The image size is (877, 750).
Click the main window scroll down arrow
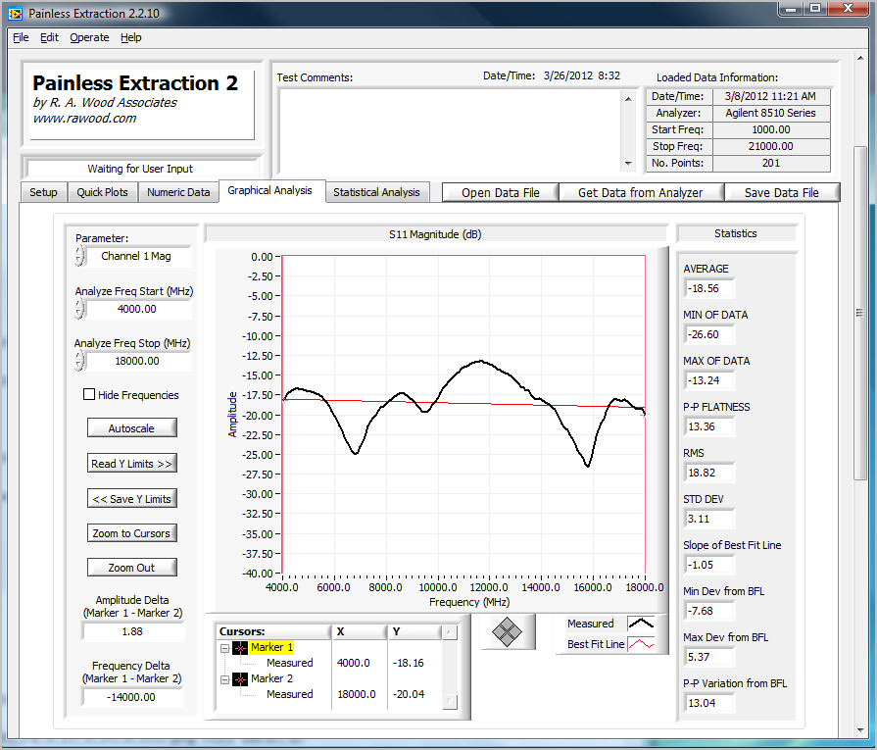click(x=859, y=729)
